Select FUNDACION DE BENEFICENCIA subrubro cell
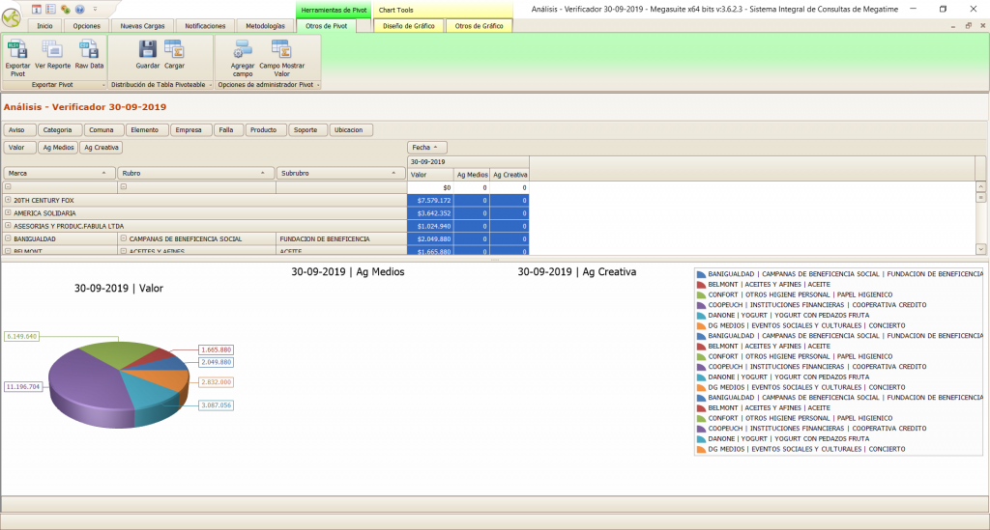This screenshot has width=990, height=530. pos(341,238)
